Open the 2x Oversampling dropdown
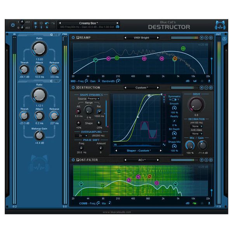Image resolution: width=233 pixels, height=233 pixels. 81,136
